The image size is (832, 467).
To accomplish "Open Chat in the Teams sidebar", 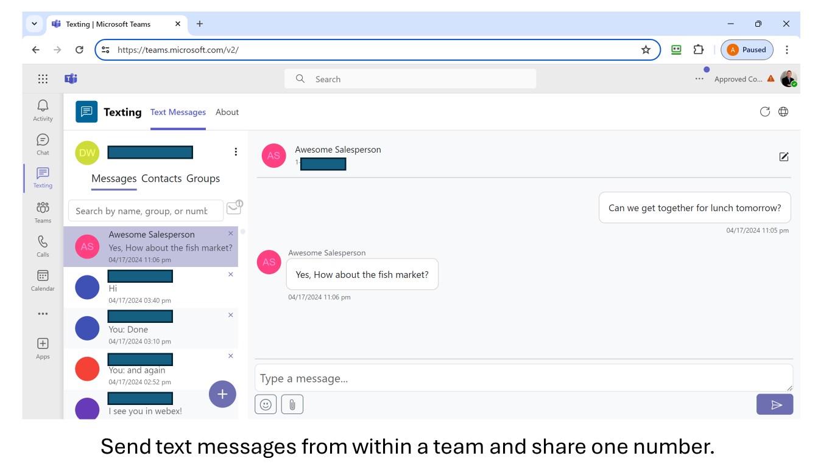I will coord(43,144).
